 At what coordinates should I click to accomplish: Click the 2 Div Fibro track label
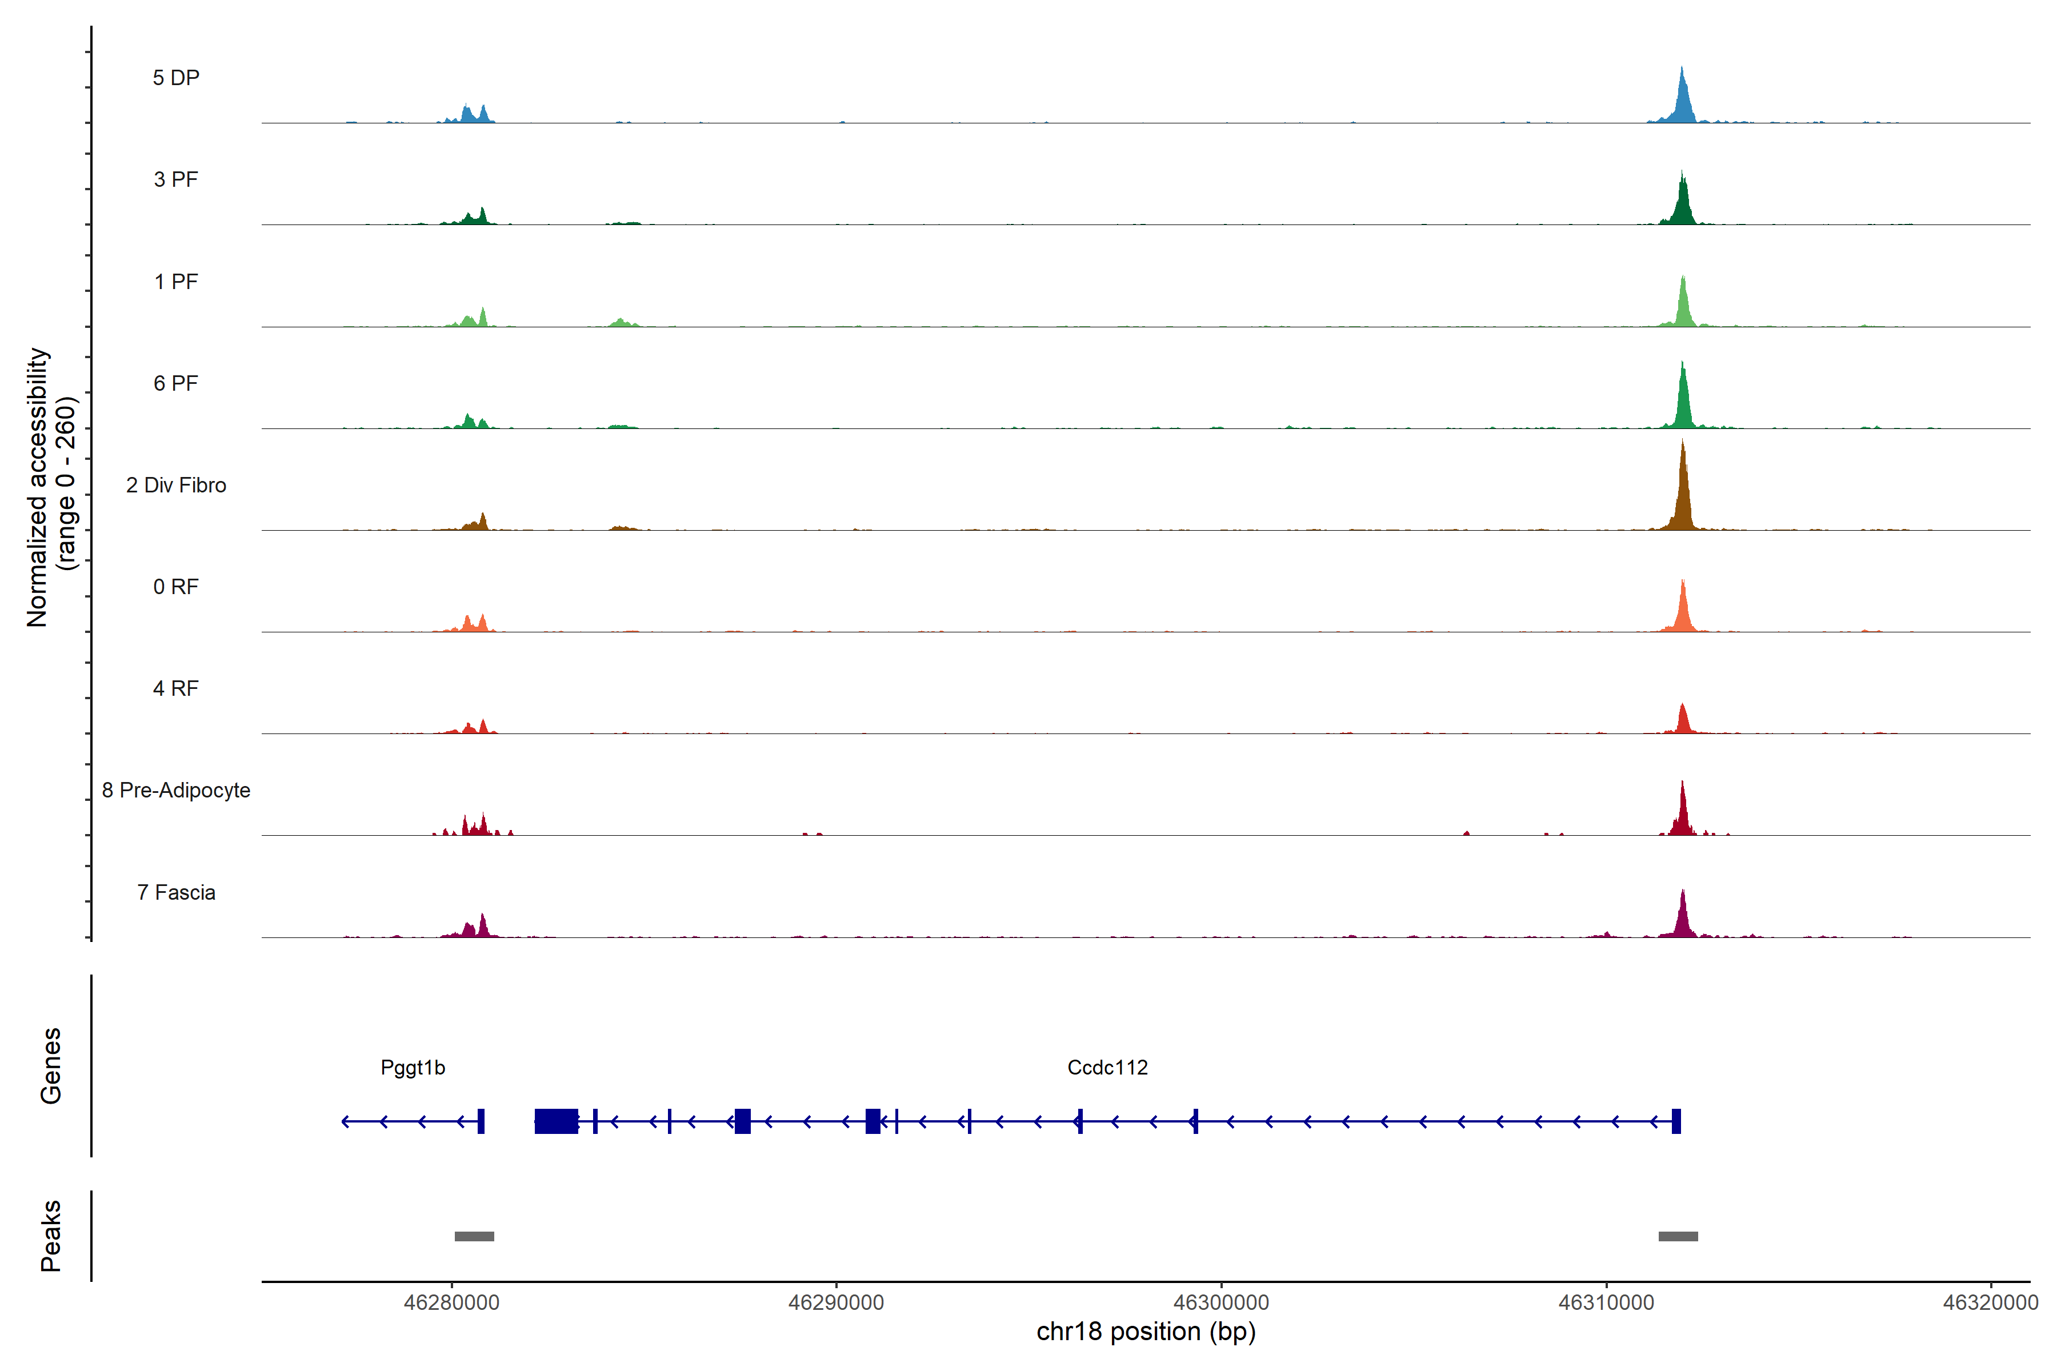pyautogui.click(x=176, y=485)
